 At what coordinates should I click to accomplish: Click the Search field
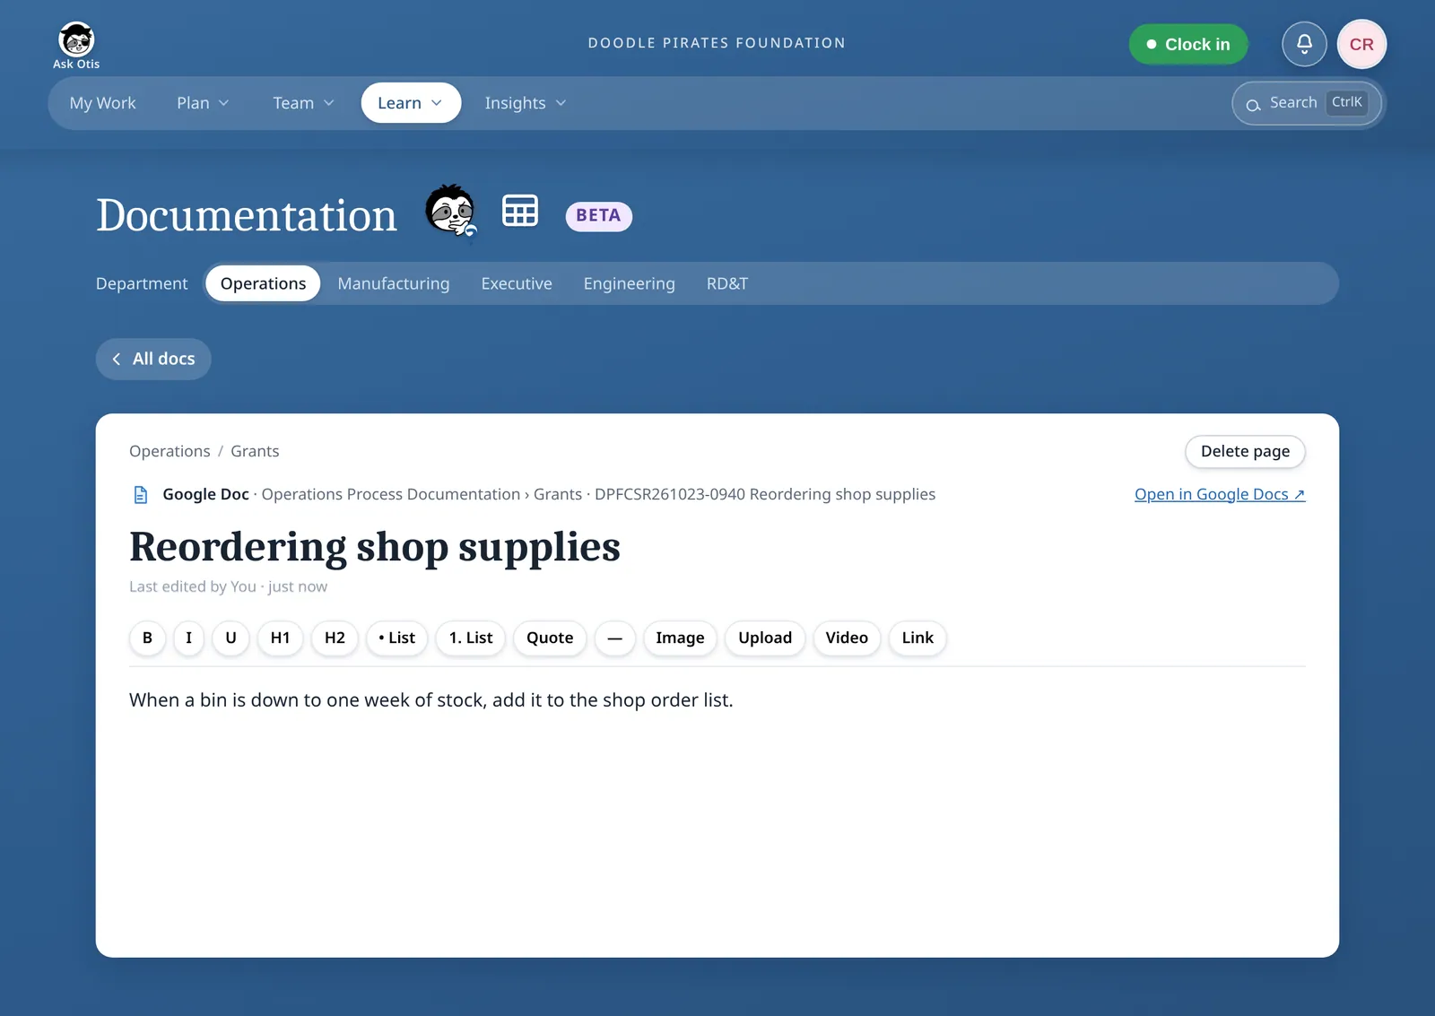1307,103
